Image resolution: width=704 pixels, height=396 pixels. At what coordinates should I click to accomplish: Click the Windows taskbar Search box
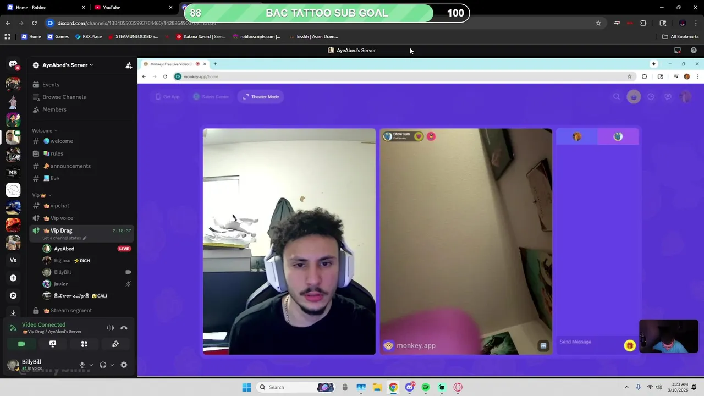click(295, 387)
